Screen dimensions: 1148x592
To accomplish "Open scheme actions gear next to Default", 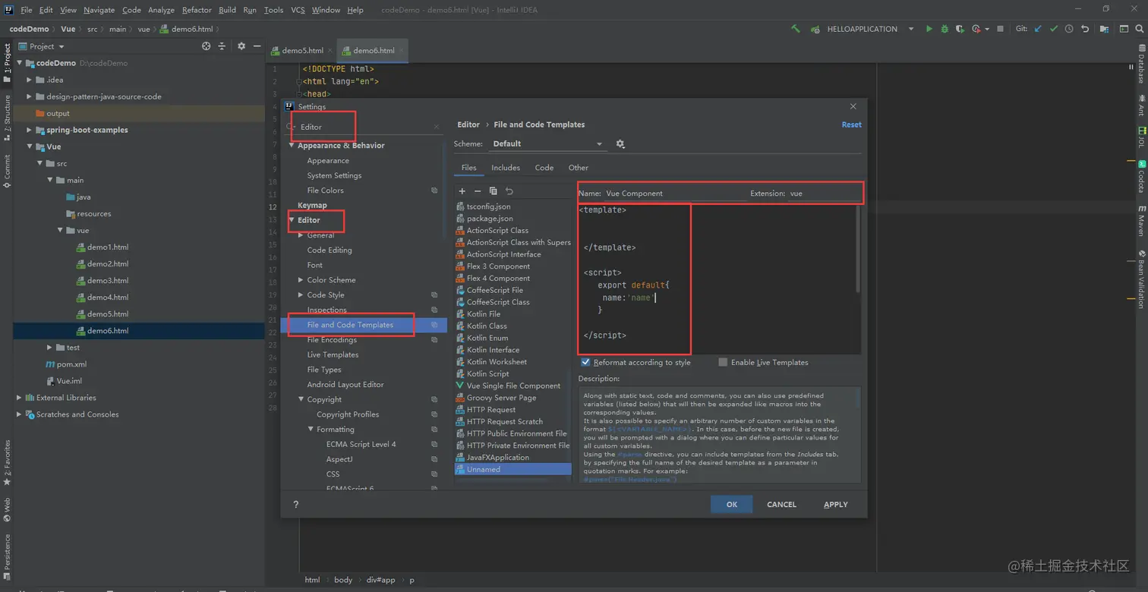I will tap(620, 144).
